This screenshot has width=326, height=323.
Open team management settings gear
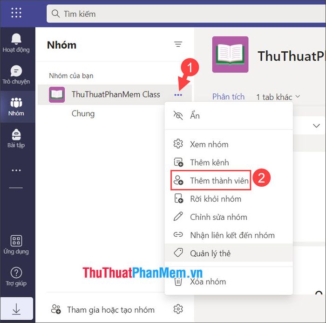click(178, 309)
